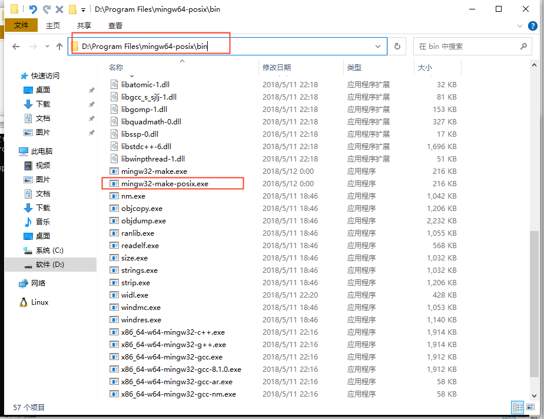Go back with the left arrow button
This screenshot has height=419, width=544.
point(16,47)
